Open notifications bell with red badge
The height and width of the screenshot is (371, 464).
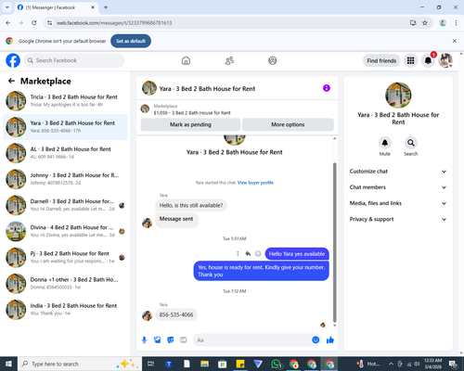click(x=428, y=60)
